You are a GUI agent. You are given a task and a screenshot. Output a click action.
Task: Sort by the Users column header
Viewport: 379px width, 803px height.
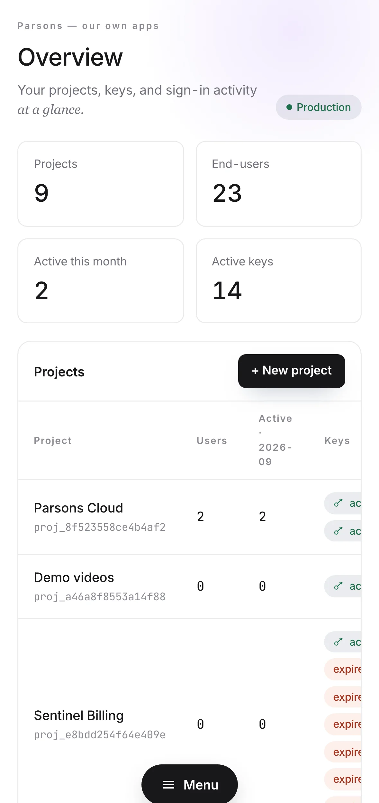[x=212, y=440]
